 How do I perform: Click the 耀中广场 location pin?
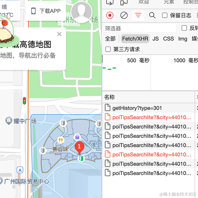click(x=9, y=120)
